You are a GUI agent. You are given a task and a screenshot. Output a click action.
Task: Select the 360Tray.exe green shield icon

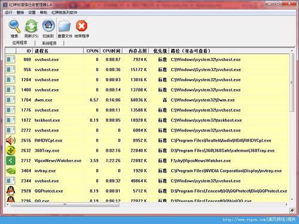11,151
